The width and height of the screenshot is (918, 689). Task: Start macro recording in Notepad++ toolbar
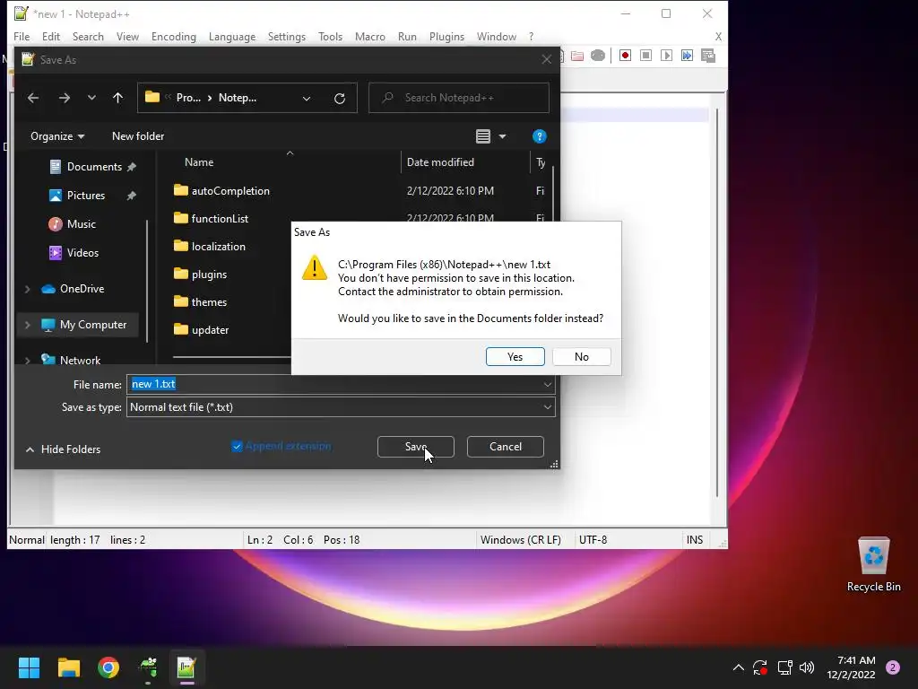coord(625,56)
